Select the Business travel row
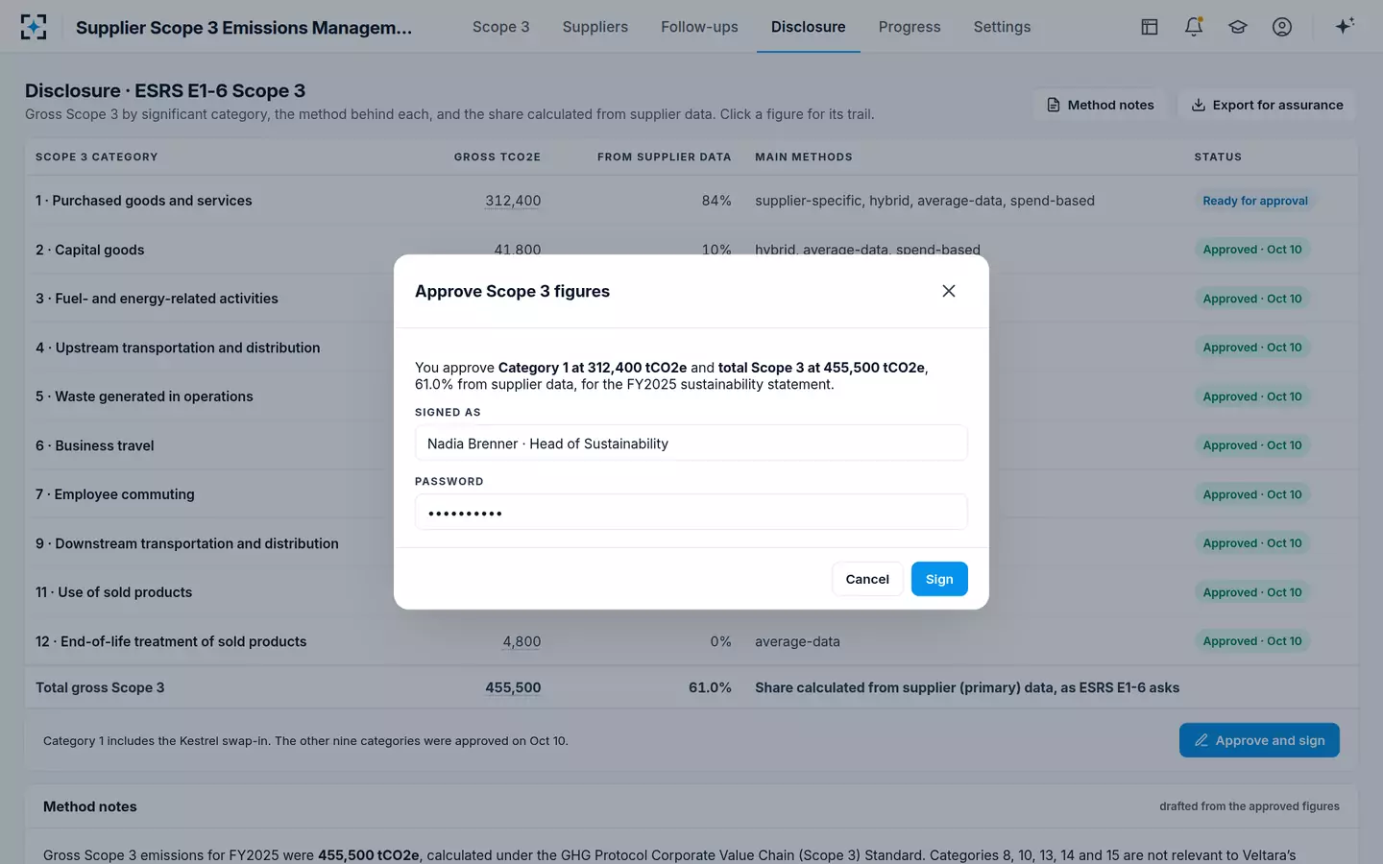Image resolution: width=1383 pixels, height=864 pixels. [691, 445]
